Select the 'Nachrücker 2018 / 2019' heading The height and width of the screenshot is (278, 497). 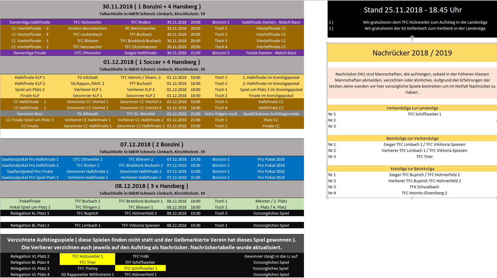pyautogui.click(x=412, y=53)
